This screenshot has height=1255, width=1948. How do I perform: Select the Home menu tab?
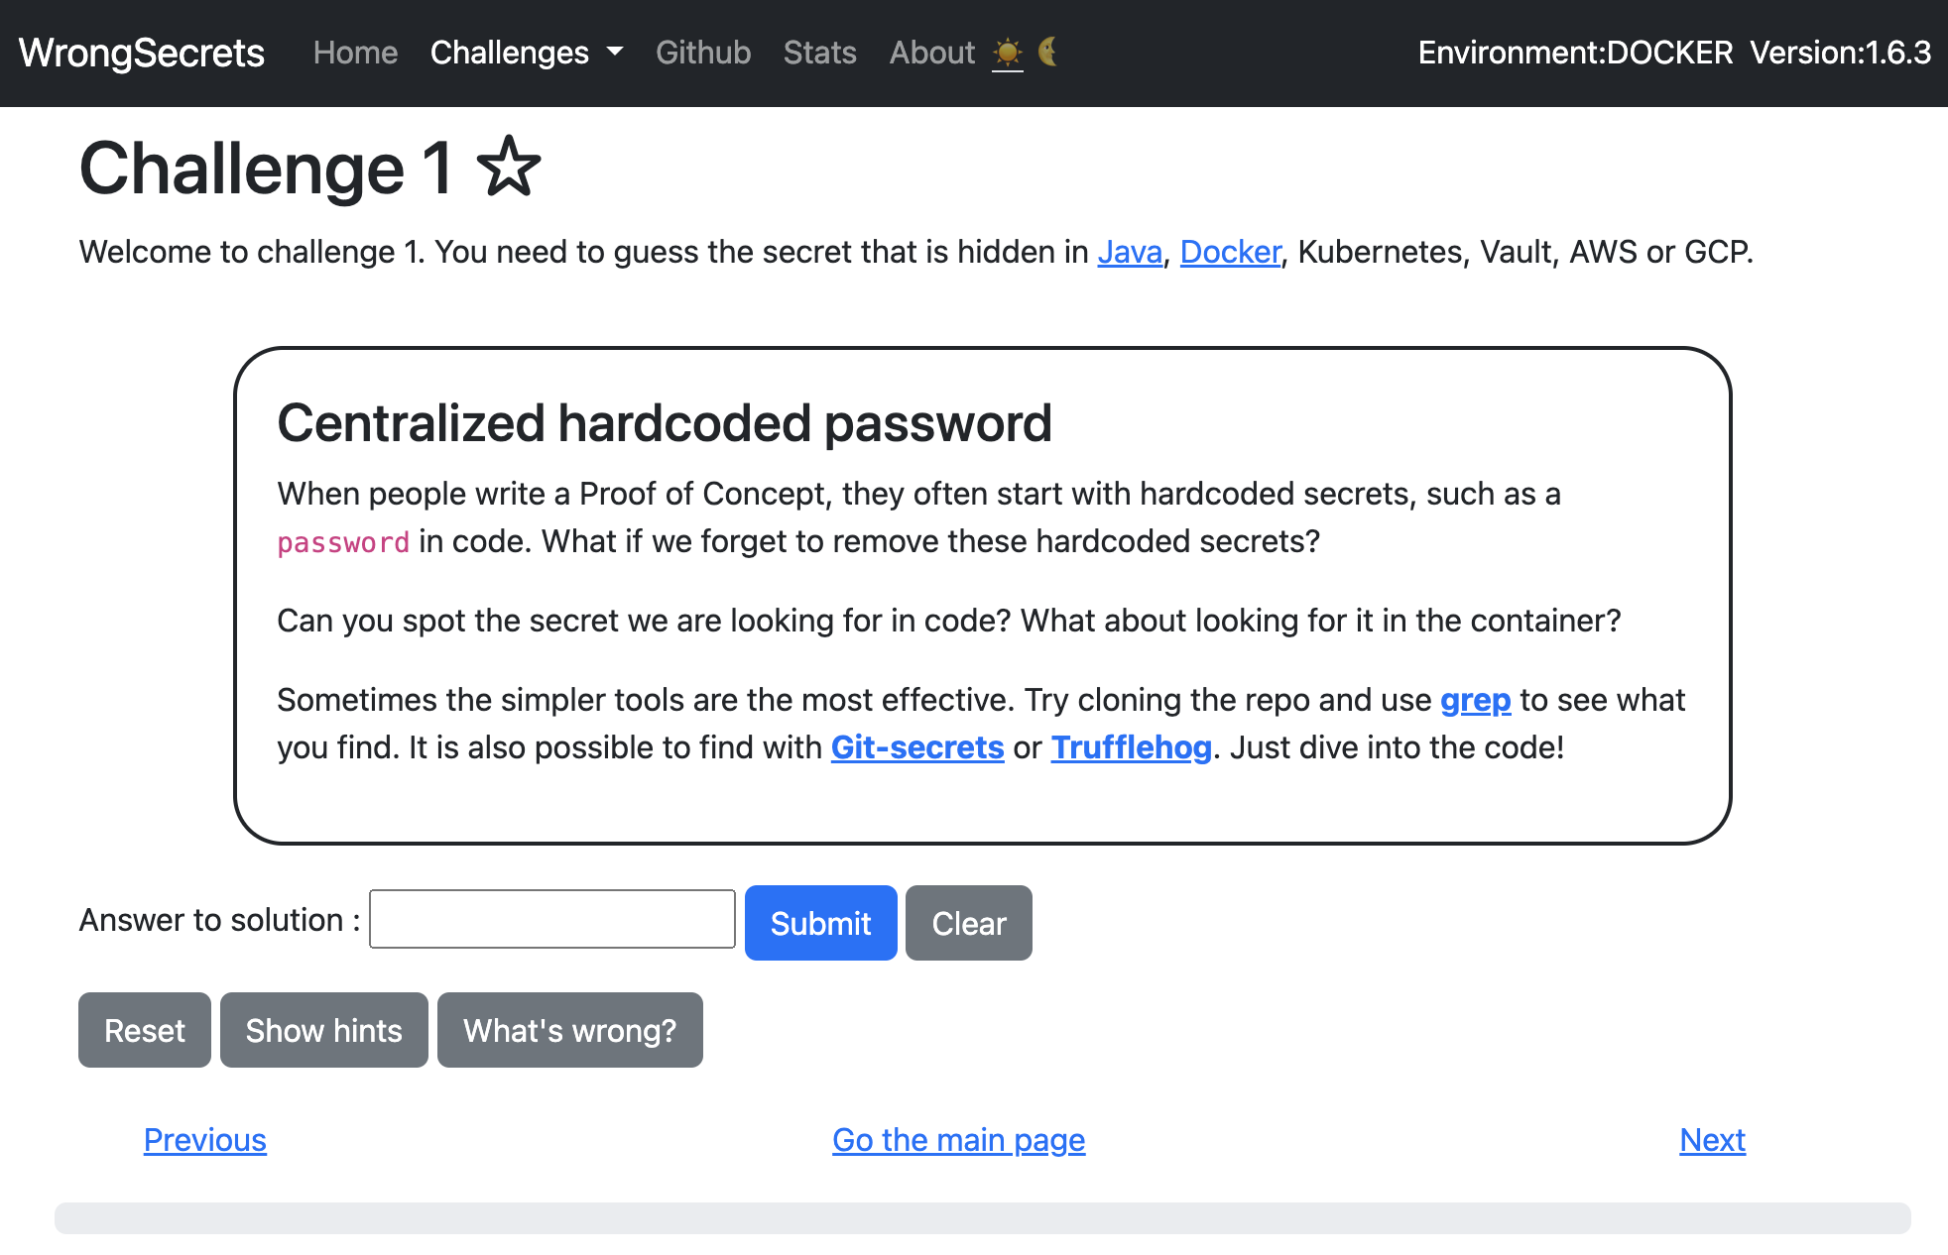point(352,53)
